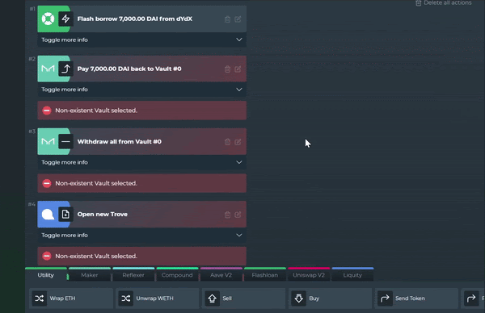Expand more info for Open new Trove action
485x313 pixels.
point(142,236)
